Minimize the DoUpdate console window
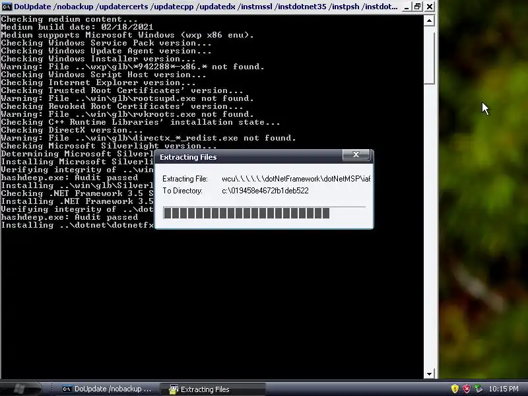Viewport: 528px width, 396px height. (x=407, y=7)
